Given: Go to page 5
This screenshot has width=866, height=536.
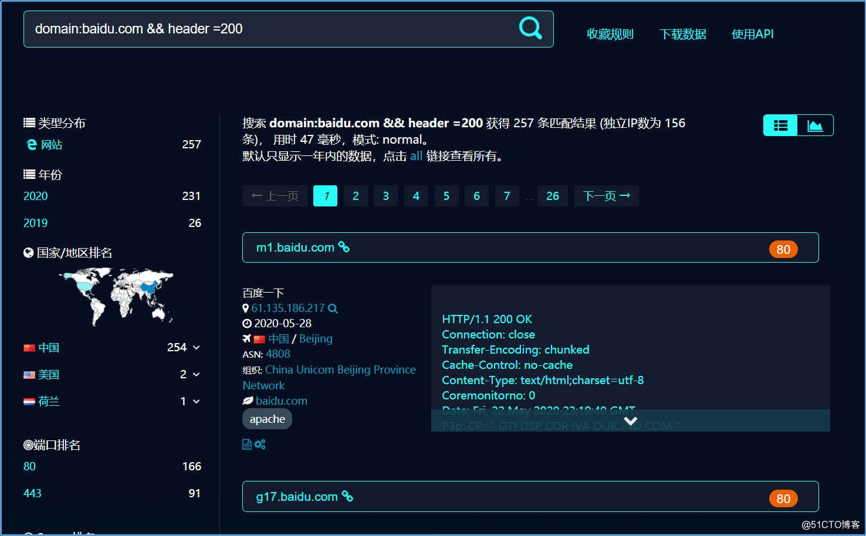Looking at the screenshot, I should tap(446, 196).
